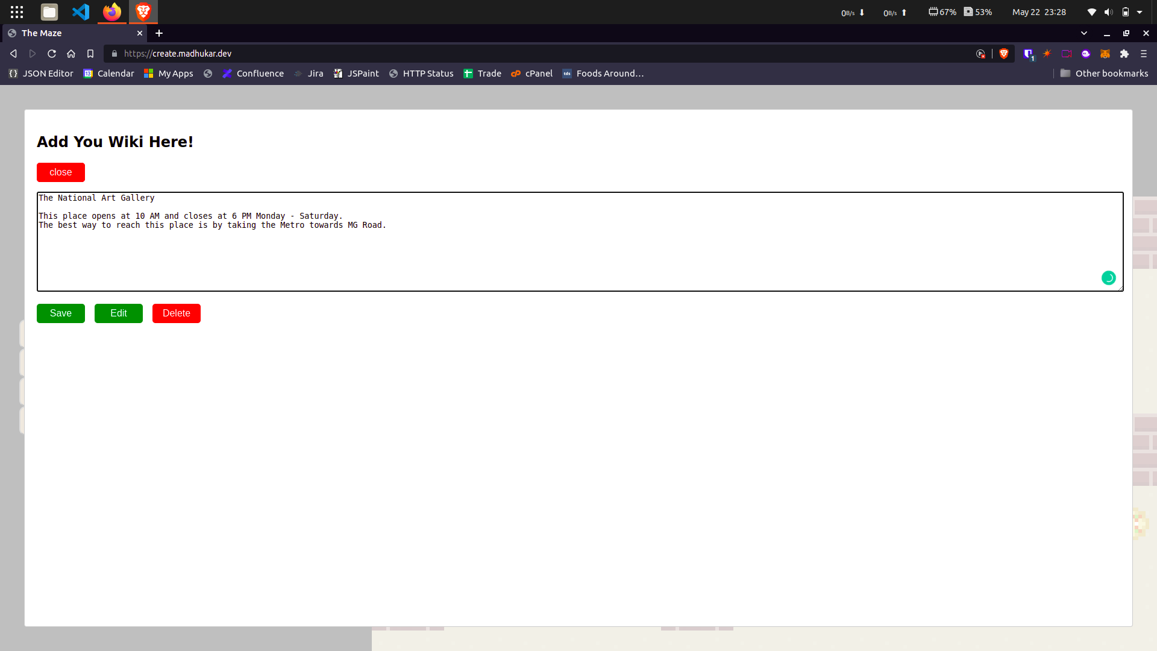1157x651 pixels.
Task: Click the Grammarly icon in text area
Action: coord(1108,278)
